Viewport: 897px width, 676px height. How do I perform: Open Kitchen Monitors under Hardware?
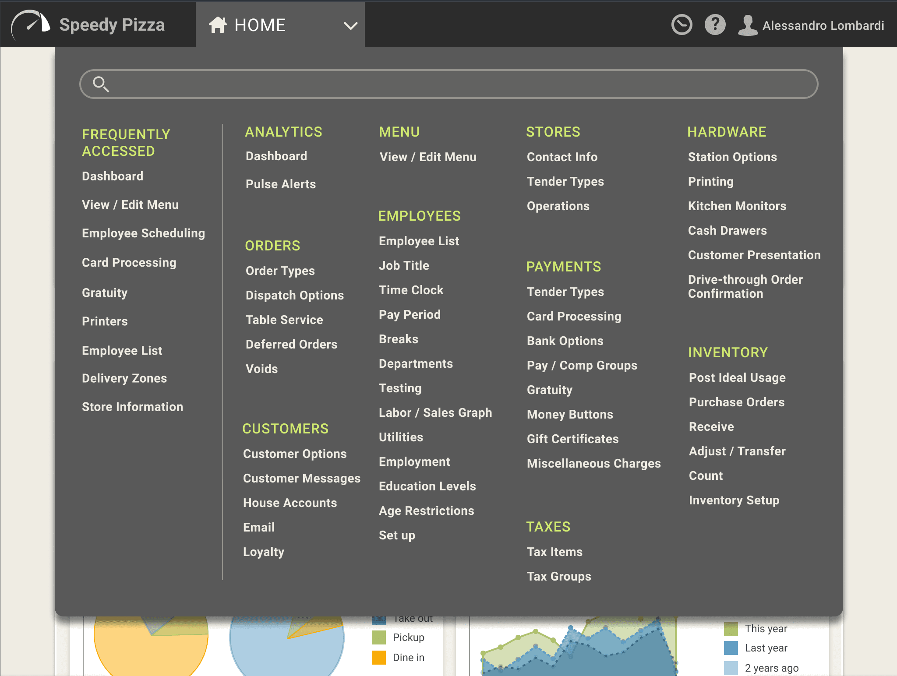pyautogui.click(x=737, y=206)
